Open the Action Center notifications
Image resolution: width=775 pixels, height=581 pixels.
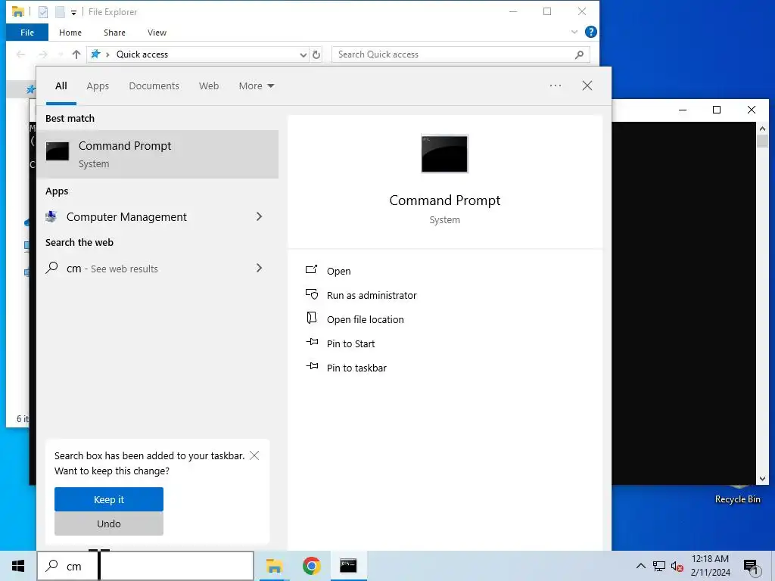pos(750,567)
